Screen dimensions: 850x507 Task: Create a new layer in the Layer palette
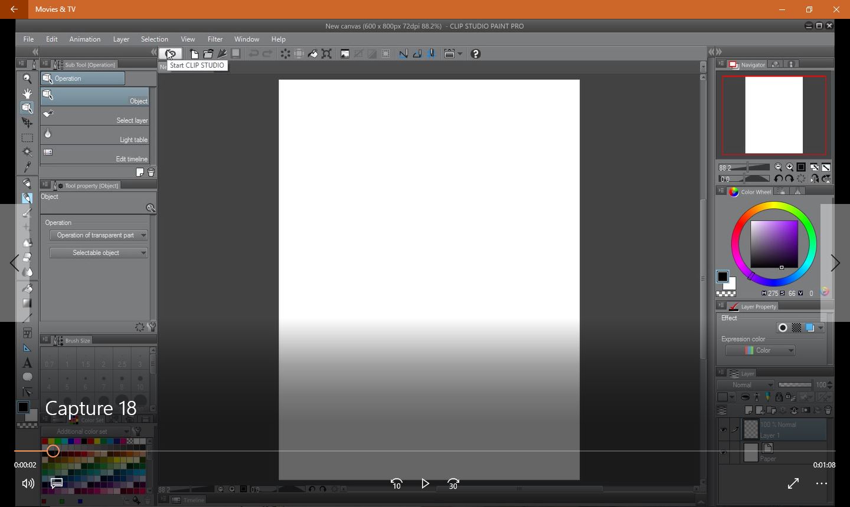click(x=749, y=410)
